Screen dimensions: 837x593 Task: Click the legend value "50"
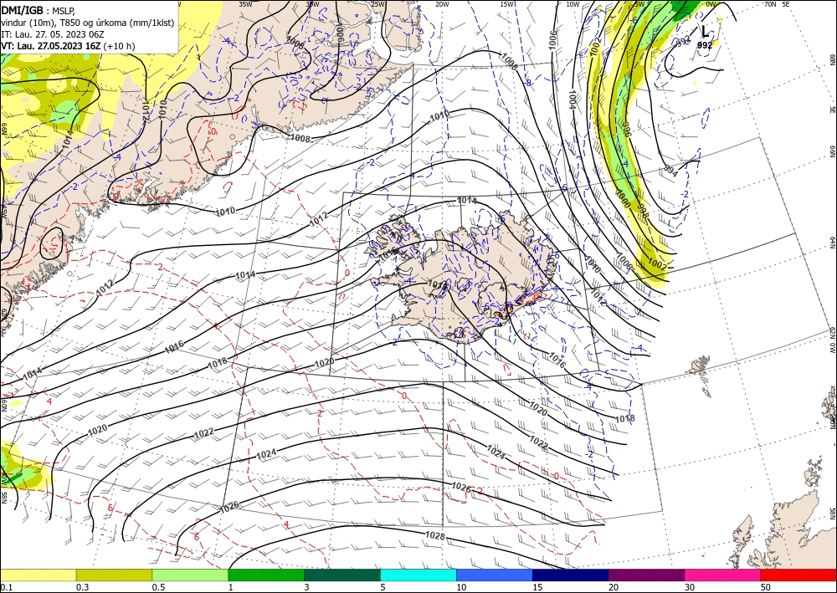click(x=766, y=587)
